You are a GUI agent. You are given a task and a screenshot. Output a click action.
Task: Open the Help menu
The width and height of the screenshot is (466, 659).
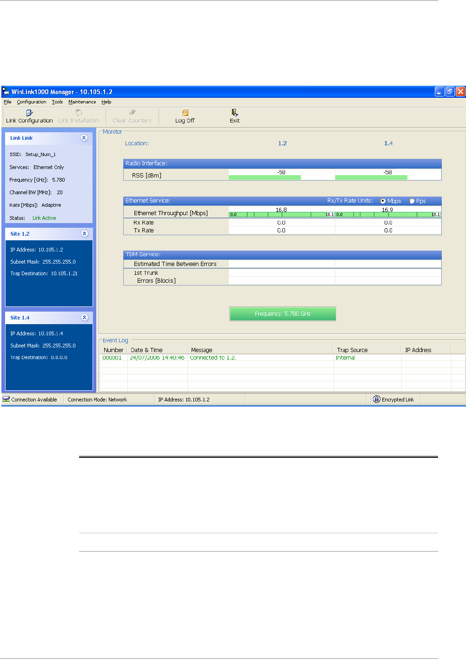(x=107, y=102)
